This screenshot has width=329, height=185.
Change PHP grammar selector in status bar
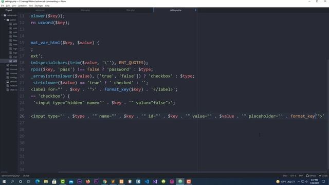pos(301,176)
